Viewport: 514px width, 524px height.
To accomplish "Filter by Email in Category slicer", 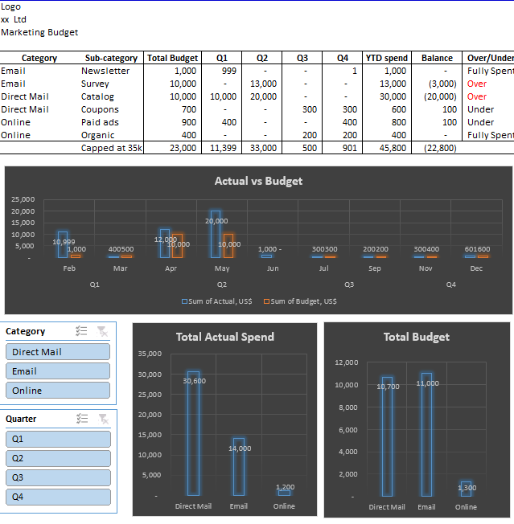I will point(58,371).
